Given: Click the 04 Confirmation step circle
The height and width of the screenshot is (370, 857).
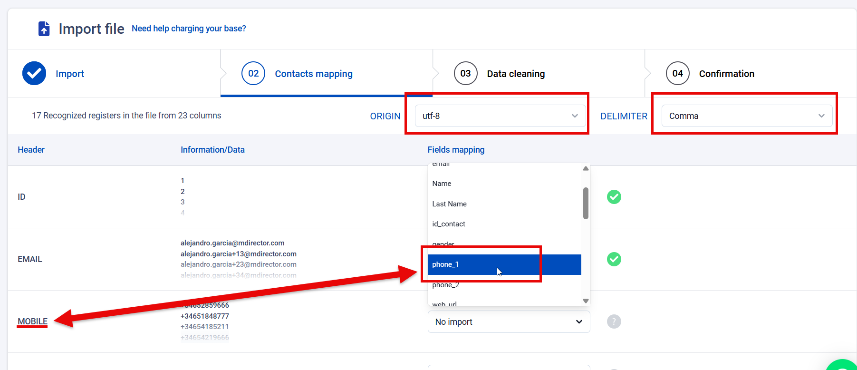Looking at the screenshot, I should point(677,73).
